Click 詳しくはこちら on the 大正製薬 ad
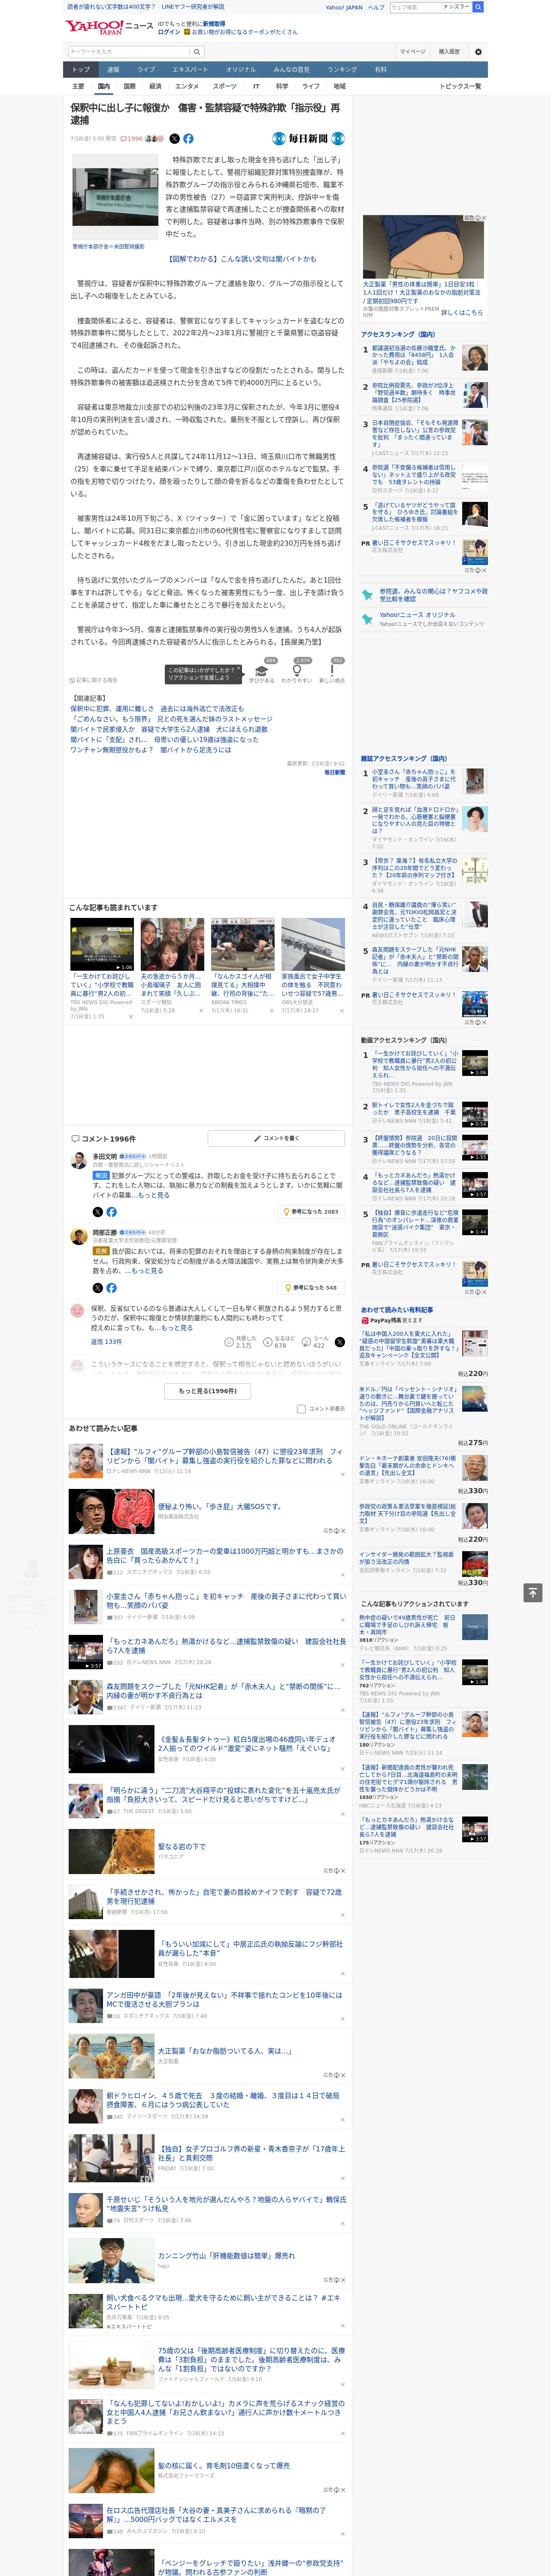Screen dimensions: 551x2576 [462, 312]
